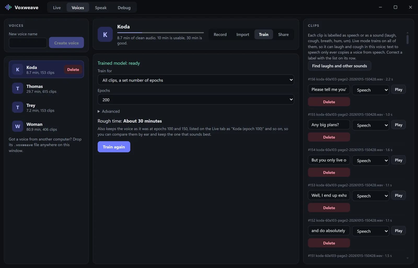Click the New voice name input field
The image size is (418, 268).
coord(28,43)
